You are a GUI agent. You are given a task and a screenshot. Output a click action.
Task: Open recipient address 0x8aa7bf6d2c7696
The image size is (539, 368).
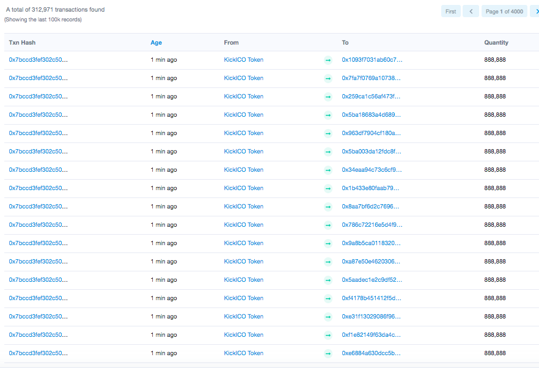tap(370, 207)
